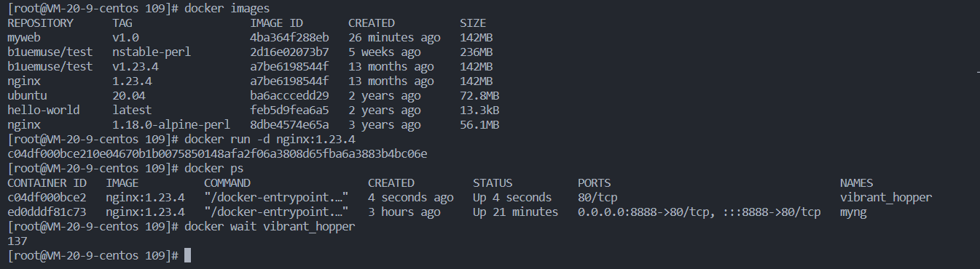Click the 72.8MB size value
This screenshot has height=269, width=980.
[479, 96]
